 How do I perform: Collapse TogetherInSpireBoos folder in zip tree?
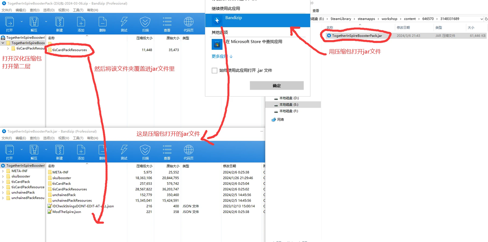(x=3, y=43)
